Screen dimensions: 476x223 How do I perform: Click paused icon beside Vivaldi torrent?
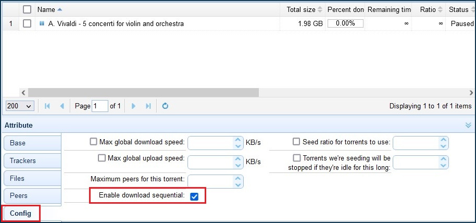(x=42, y=23)
